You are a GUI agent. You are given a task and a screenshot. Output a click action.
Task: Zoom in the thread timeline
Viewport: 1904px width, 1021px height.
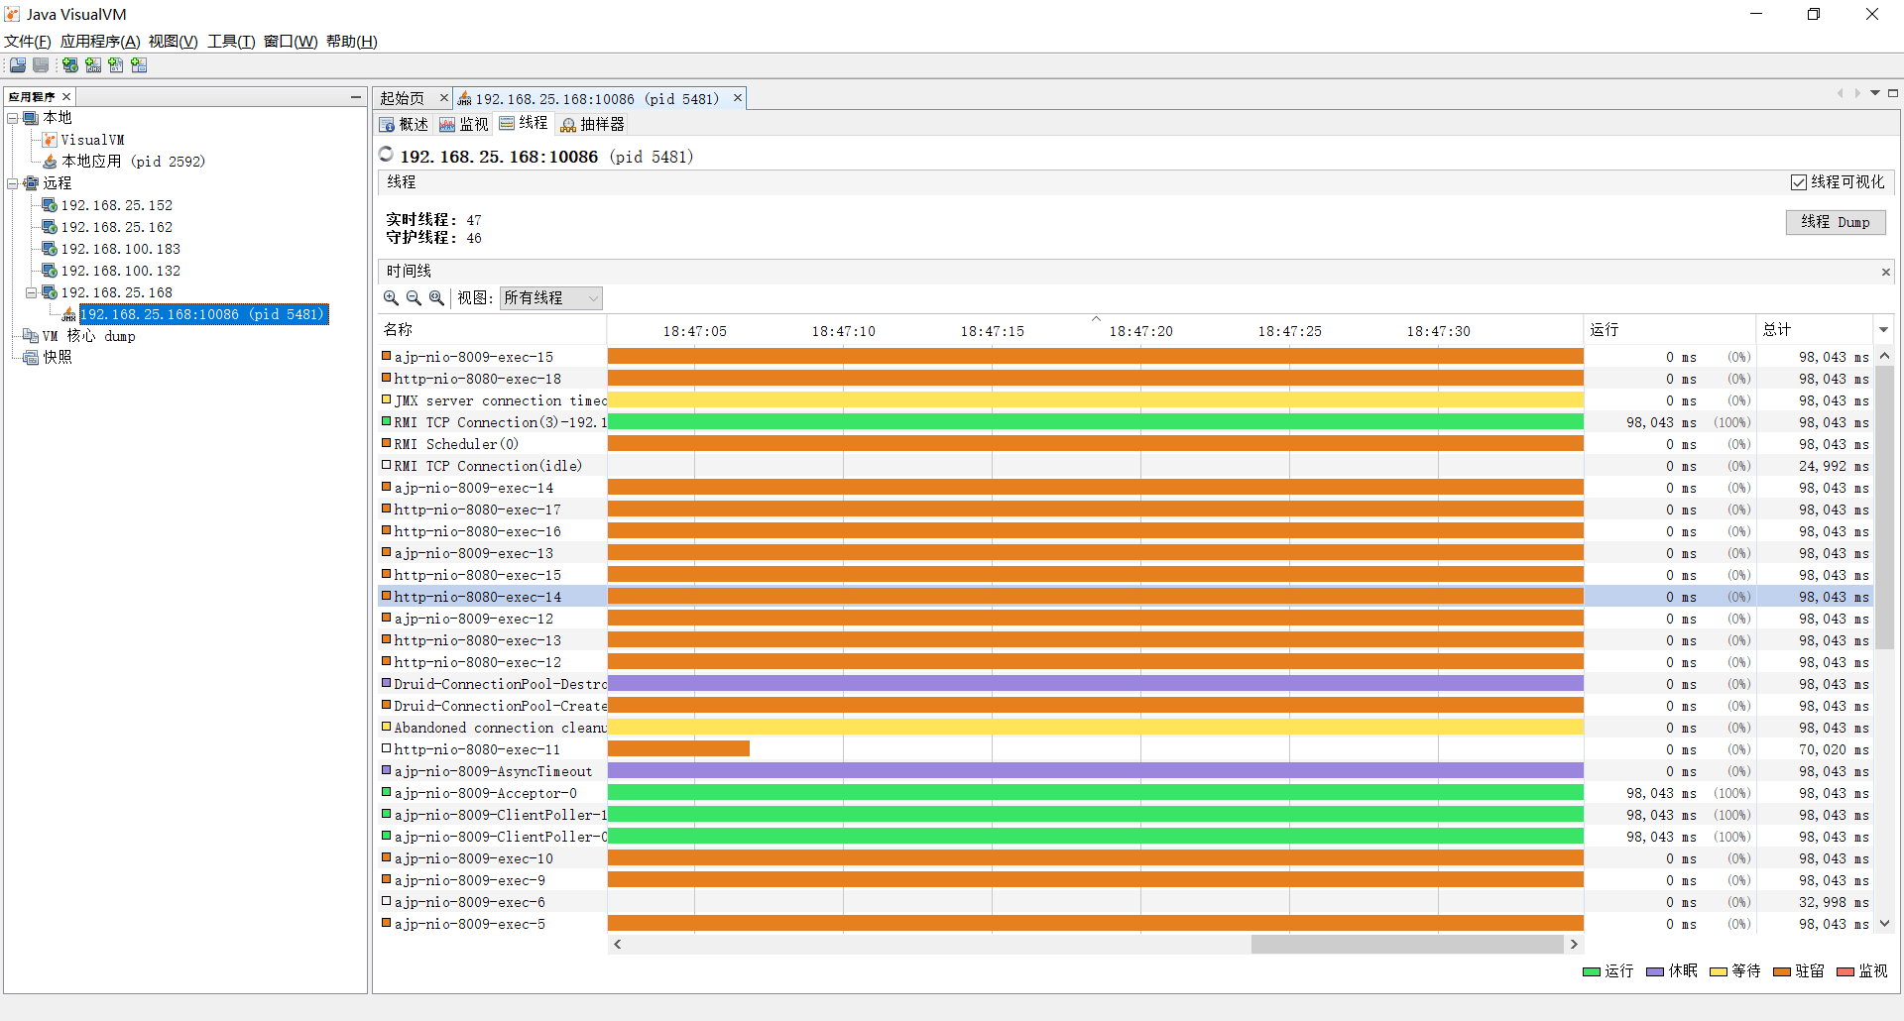click(x=391, y=298)
